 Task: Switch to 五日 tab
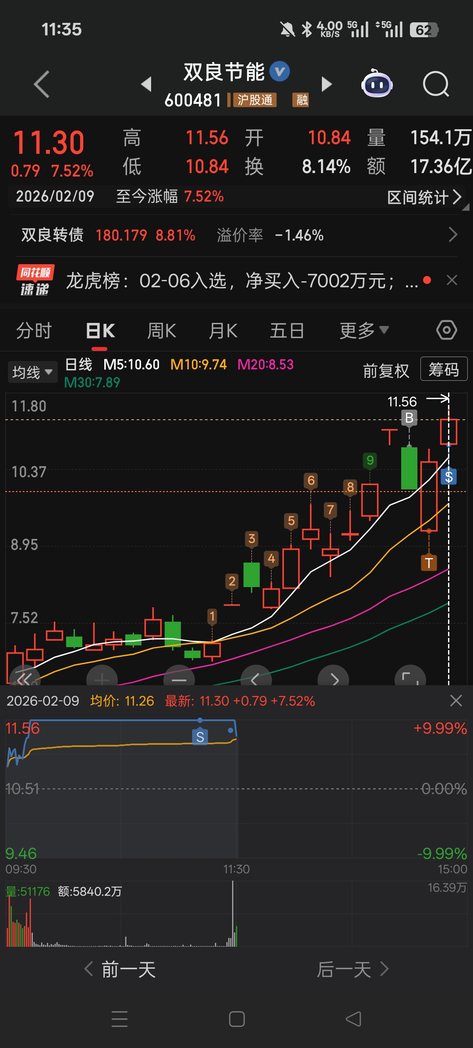point(287,330)
